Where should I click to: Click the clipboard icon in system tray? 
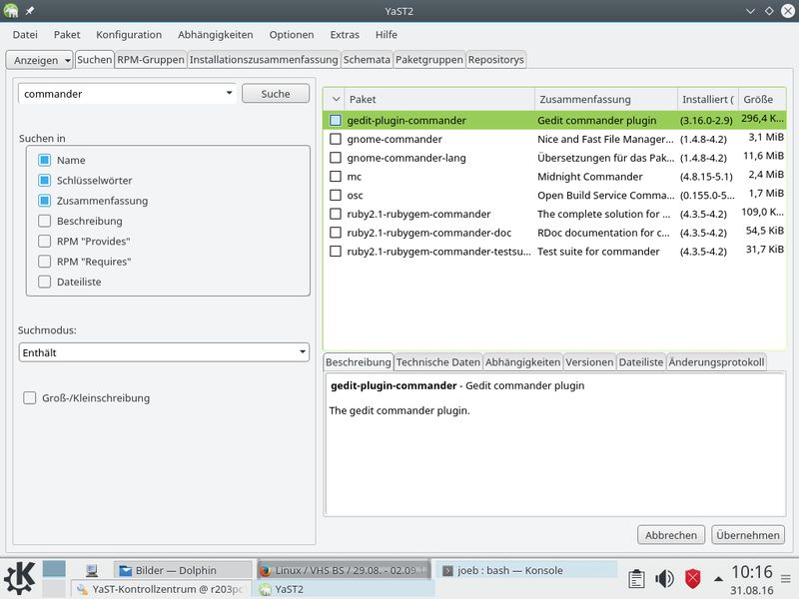pyautogui.click(x=636, y=579)
